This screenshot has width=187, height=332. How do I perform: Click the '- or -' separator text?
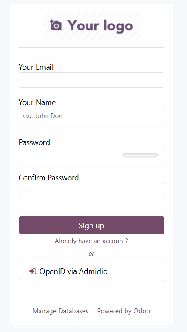(91, 254)
